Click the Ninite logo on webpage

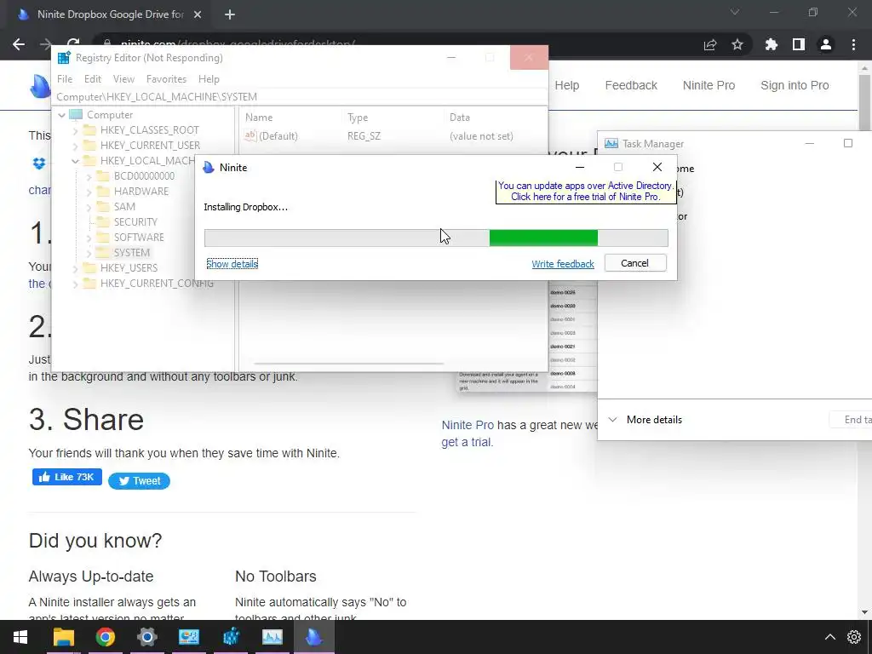pyautogui.click(x=40, y=86)
